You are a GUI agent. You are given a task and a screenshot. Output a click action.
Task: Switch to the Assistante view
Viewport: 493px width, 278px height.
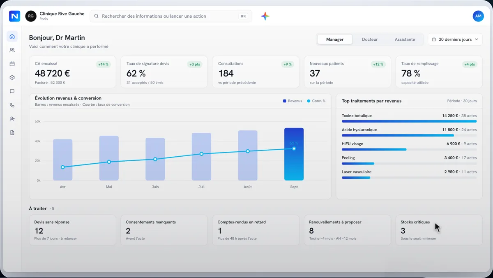point(405,39)
